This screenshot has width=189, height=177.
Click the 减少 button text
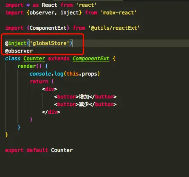[x=84, y=104]
